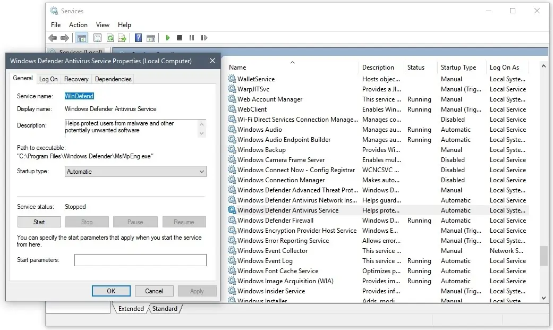Click the Restart Service toolbar icon
This screenshot has width=553, height=330.
point(204,38)
